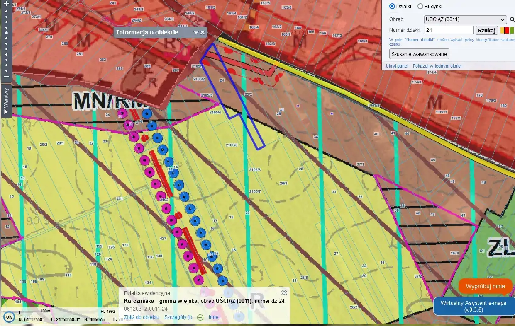
Task: Open Szukanie zaawansowane advanced search
Action: point(419,54)
